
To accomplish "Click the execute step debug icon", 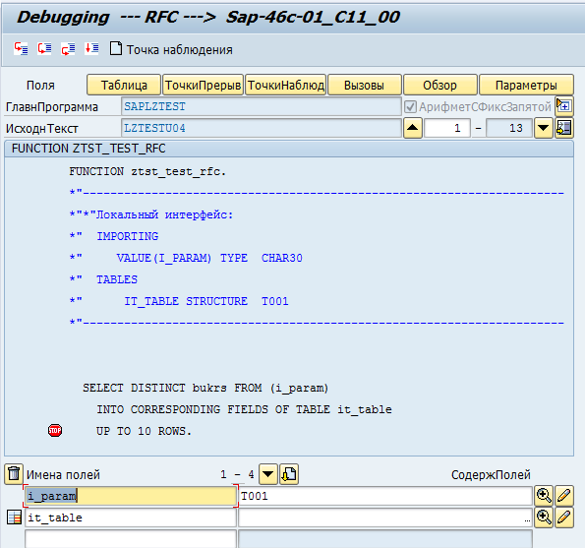I will click(44, 48).
